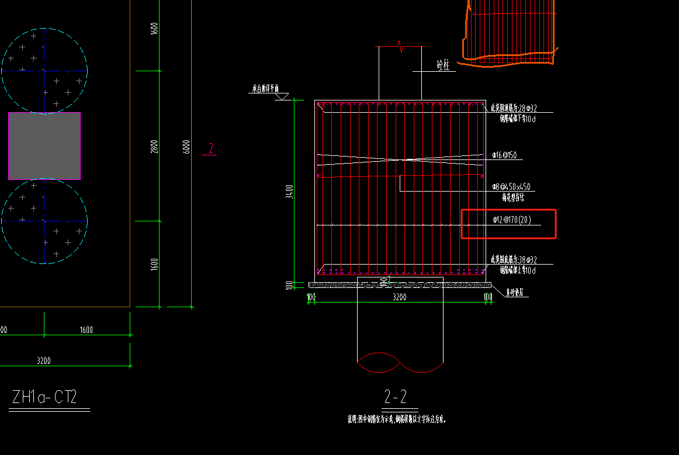Select the ZH1a-CT2 drawing title

point(44,397)
